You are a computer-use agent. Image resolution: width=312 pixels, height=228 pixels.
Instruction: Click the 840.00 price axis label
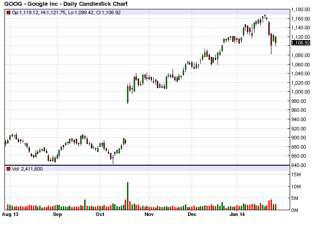coord(299,165)
